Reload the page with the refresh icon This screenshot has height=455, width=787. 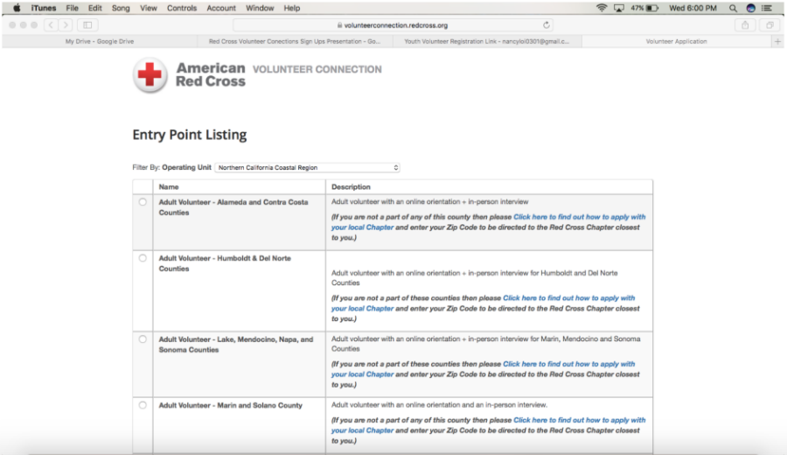[547, 25]
